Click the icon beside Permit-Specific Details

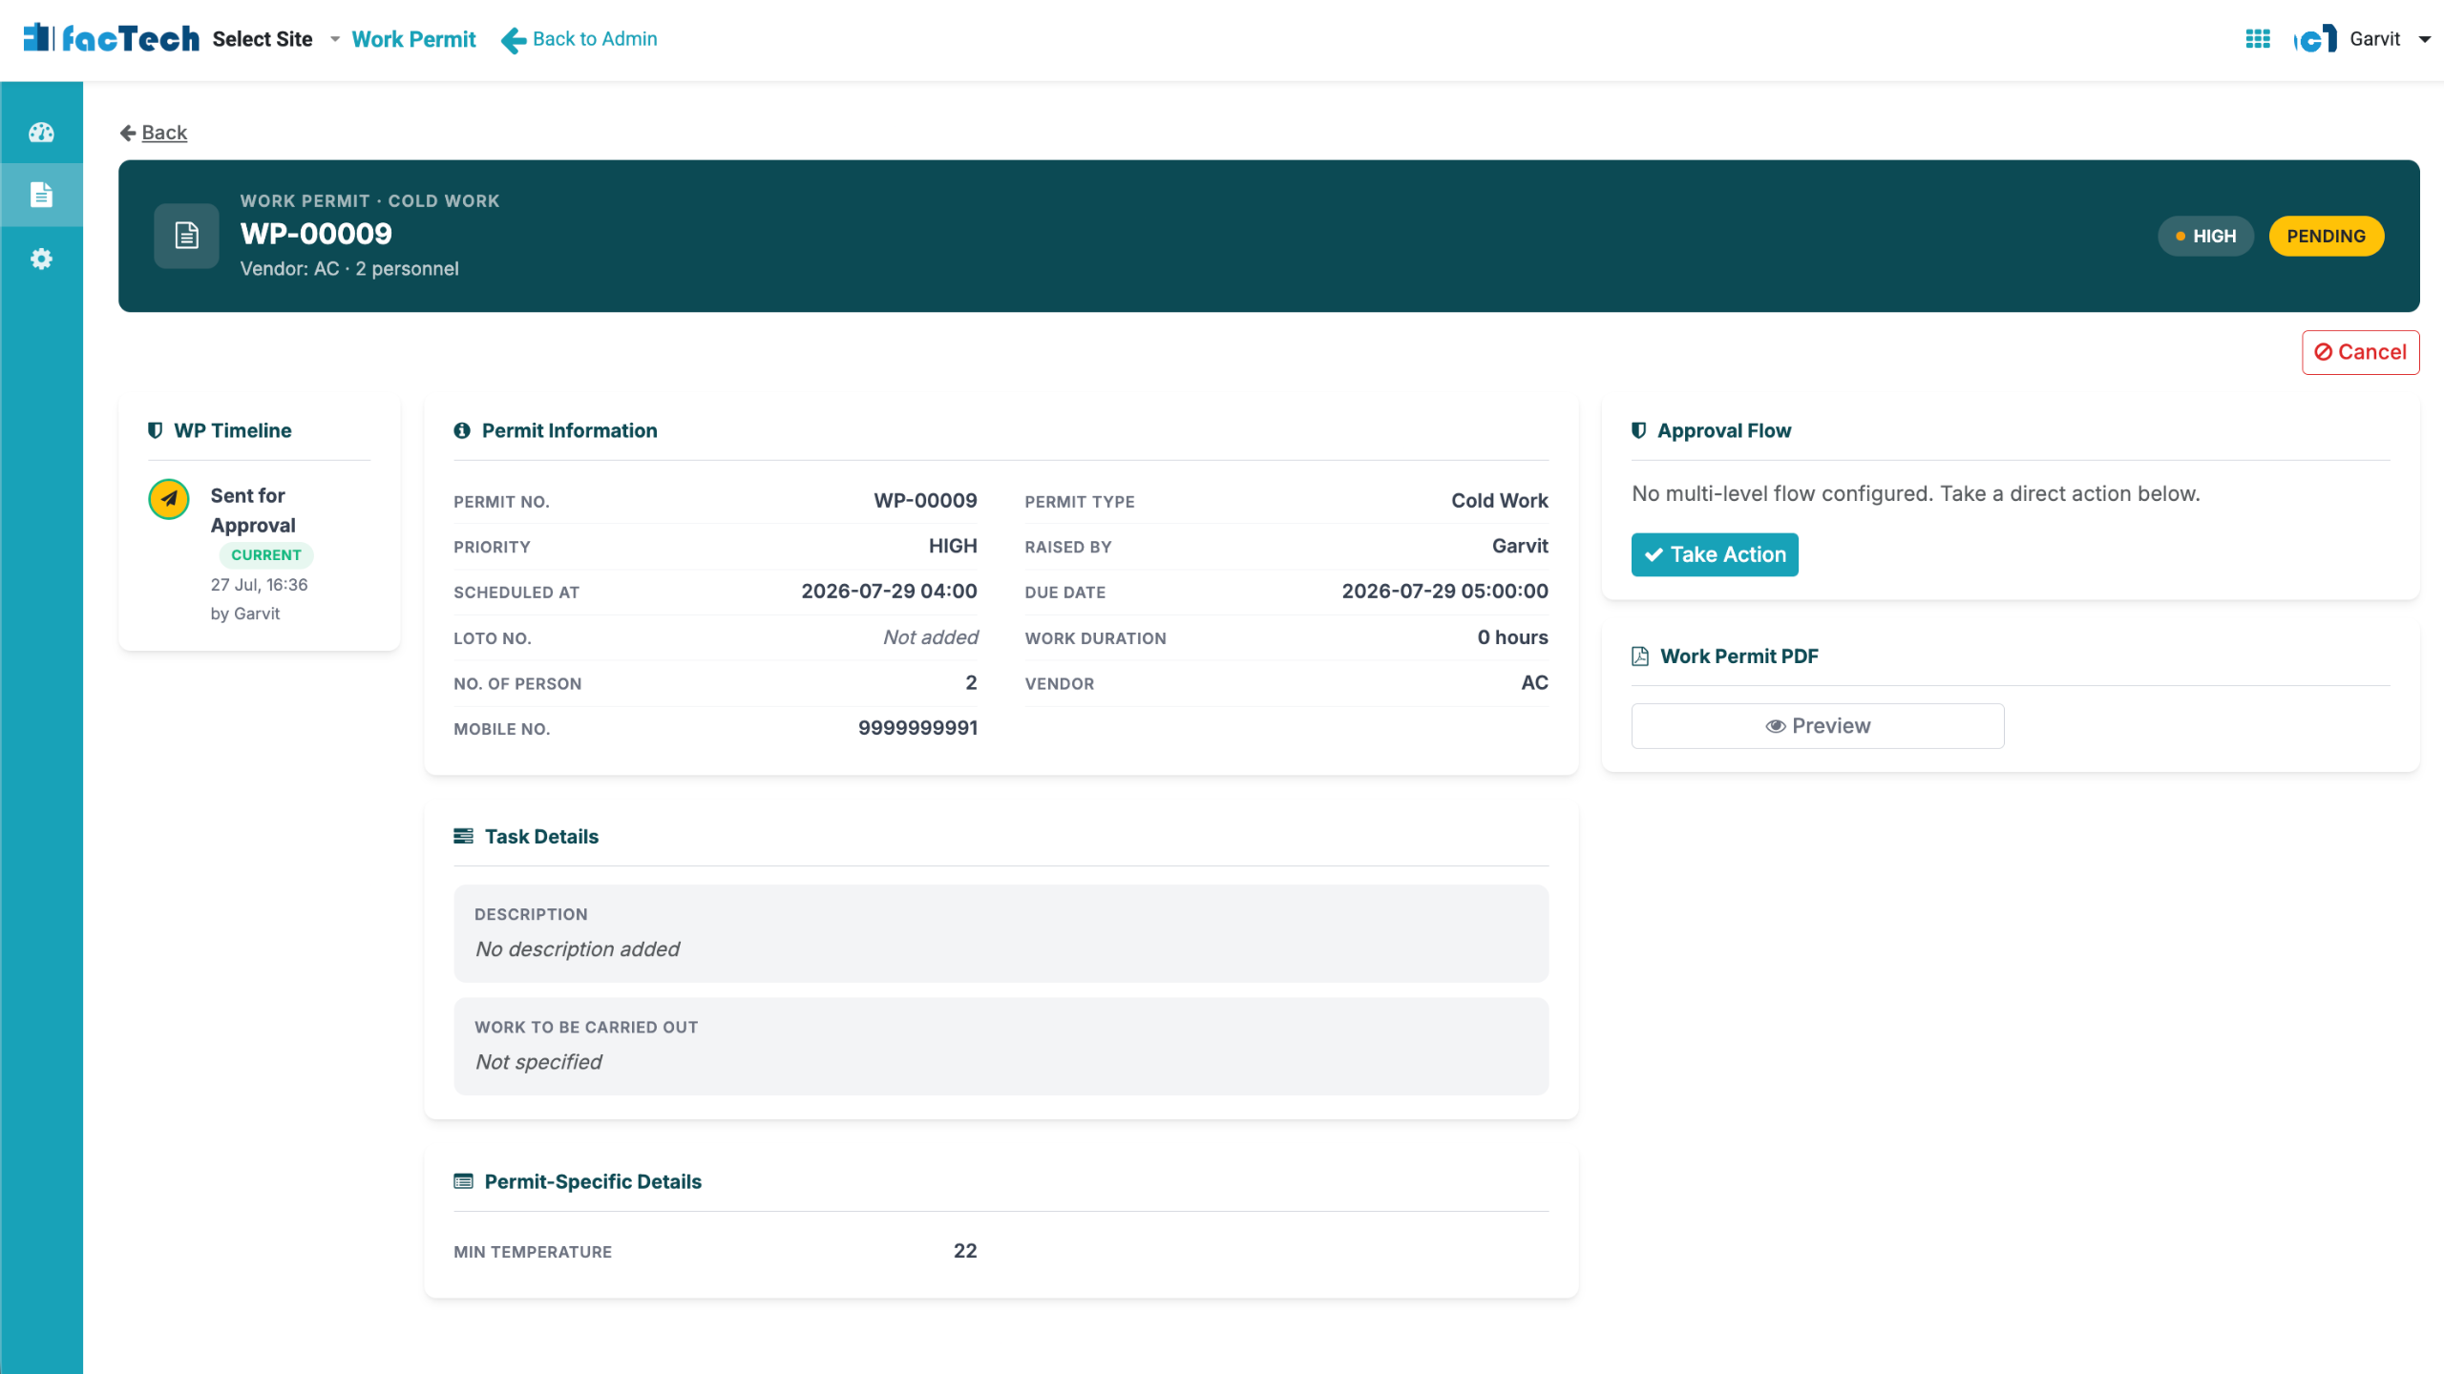(463, 1181)
